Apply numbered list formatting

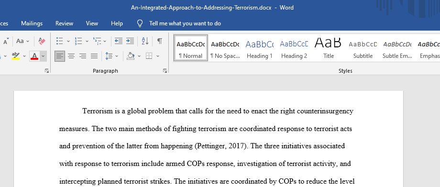(x=78, y=41)
